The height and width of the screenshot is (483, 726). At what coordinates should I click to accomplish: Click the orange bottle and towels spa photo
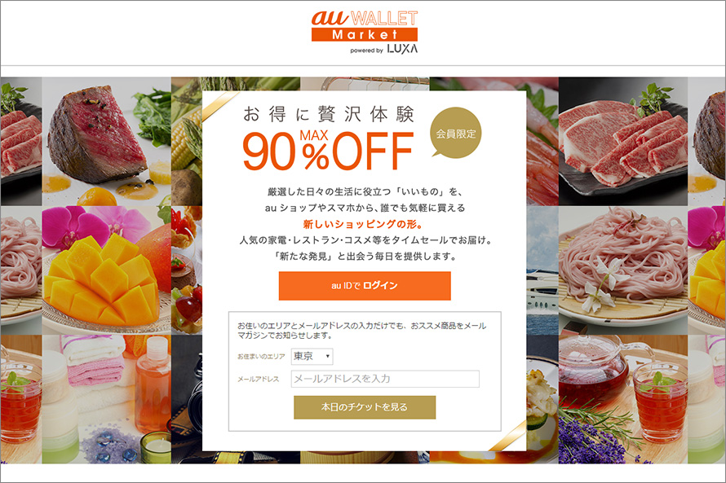pos(107,399)
